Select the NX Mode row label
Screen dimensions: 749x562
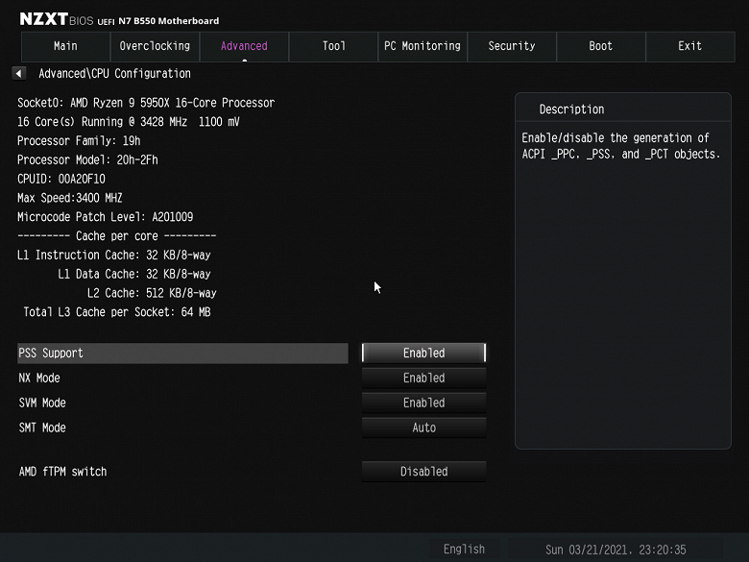(39, 378)
